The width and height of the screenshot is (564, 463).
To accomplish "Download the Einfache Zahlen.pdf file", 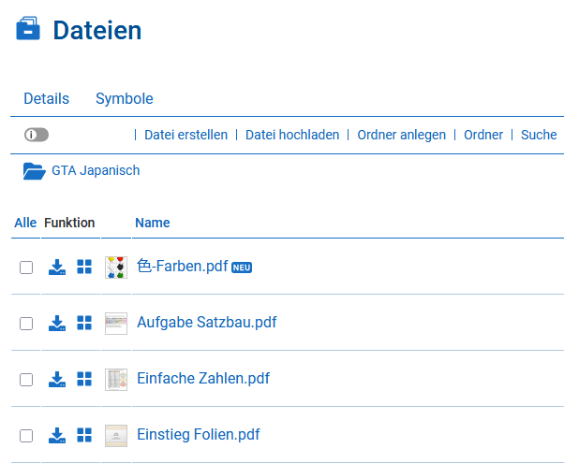I will pyautogui.click(x=57, y=380).
